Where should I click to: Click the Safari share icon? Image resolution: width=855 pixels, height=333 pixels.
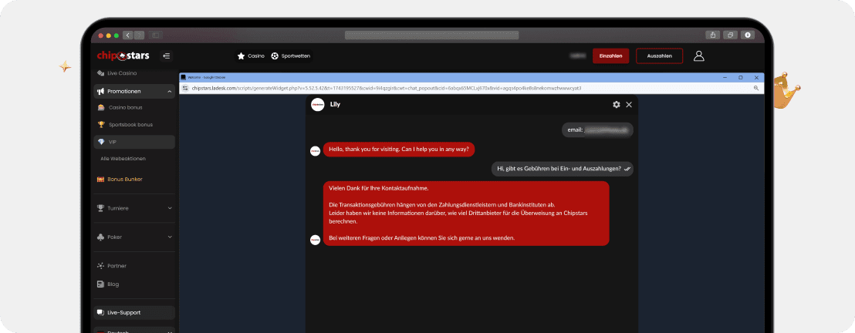pos(712,35)
